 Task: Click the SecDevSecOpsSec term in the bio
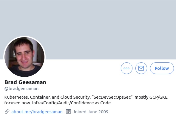click(112, 97)
